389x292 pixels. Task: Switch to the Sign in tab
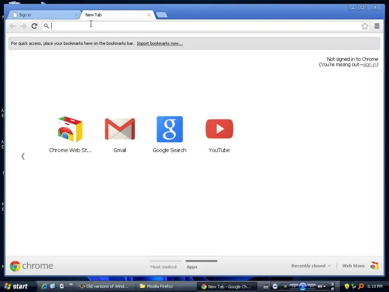click(x=43, y=15)
